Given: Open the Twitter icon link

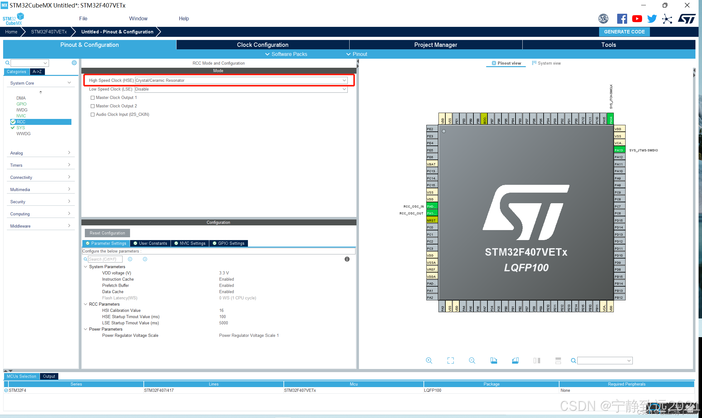Looking at the screenshot, I should (652, 19).
